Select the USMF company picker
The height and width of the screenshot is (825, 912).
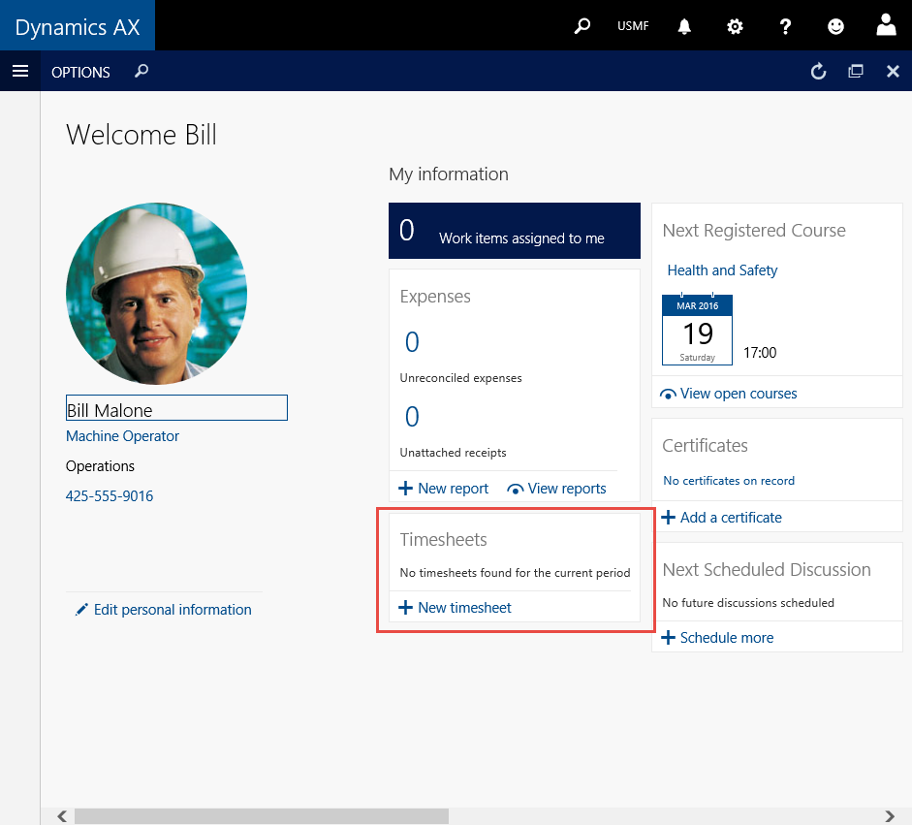[x=633, y=26]
